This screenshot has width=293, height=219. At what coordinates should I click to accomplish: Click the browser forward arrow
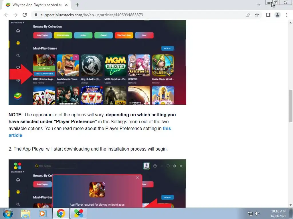click(15, 15)
